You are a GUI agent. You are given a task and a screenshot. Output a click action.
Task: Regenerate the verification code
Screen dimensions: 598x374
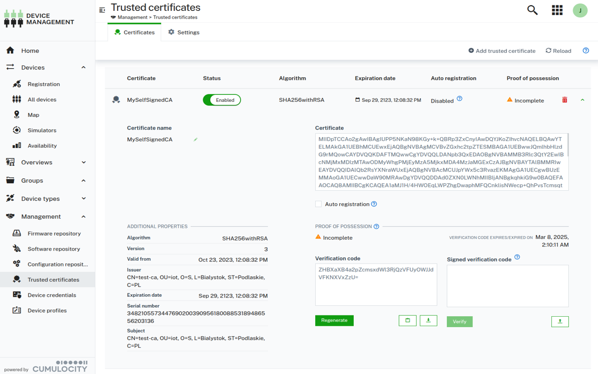334,320
